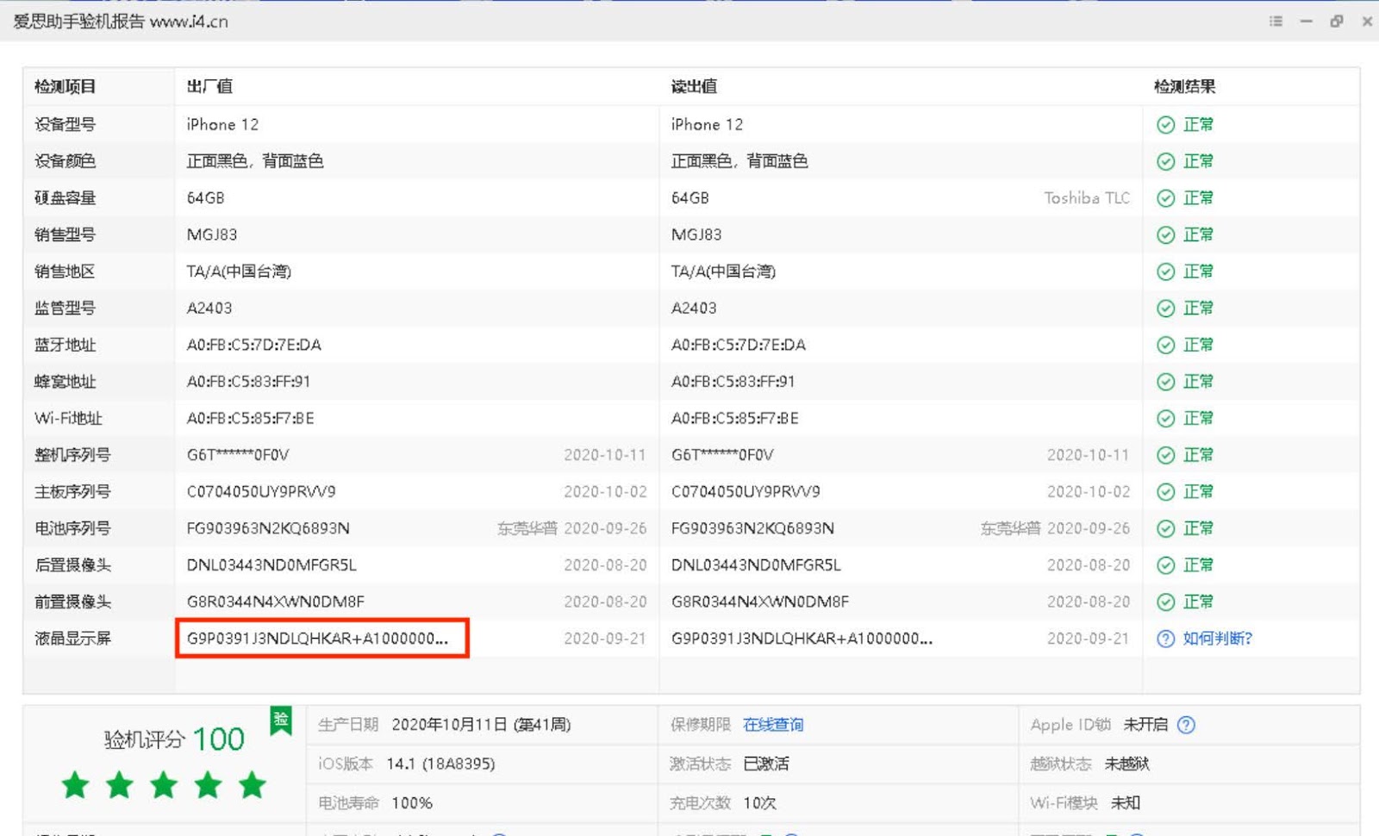Click factory mainboard serial C0704050UY9PRVV9

pyautogui.click(x=261, y=492)
